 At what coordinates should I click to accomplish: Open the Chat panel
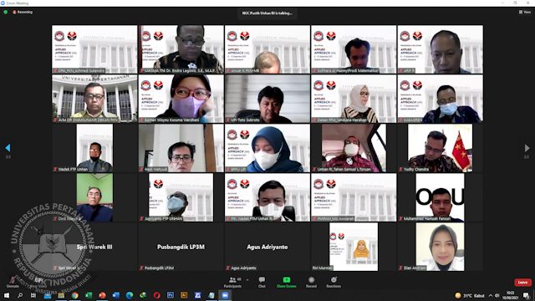click(262, 282)
